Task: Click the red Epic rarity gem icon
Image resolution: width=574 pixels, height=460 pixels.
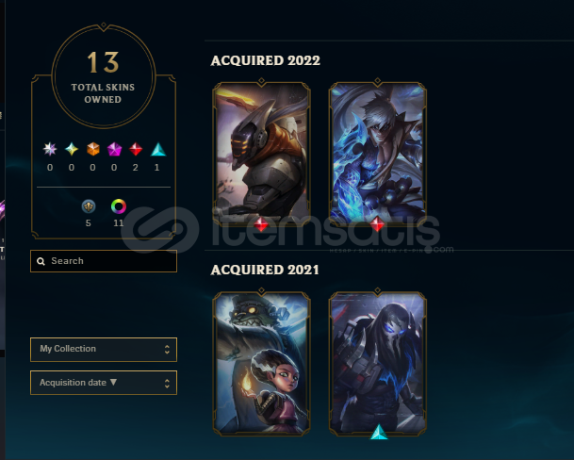Action: [136, 149]
